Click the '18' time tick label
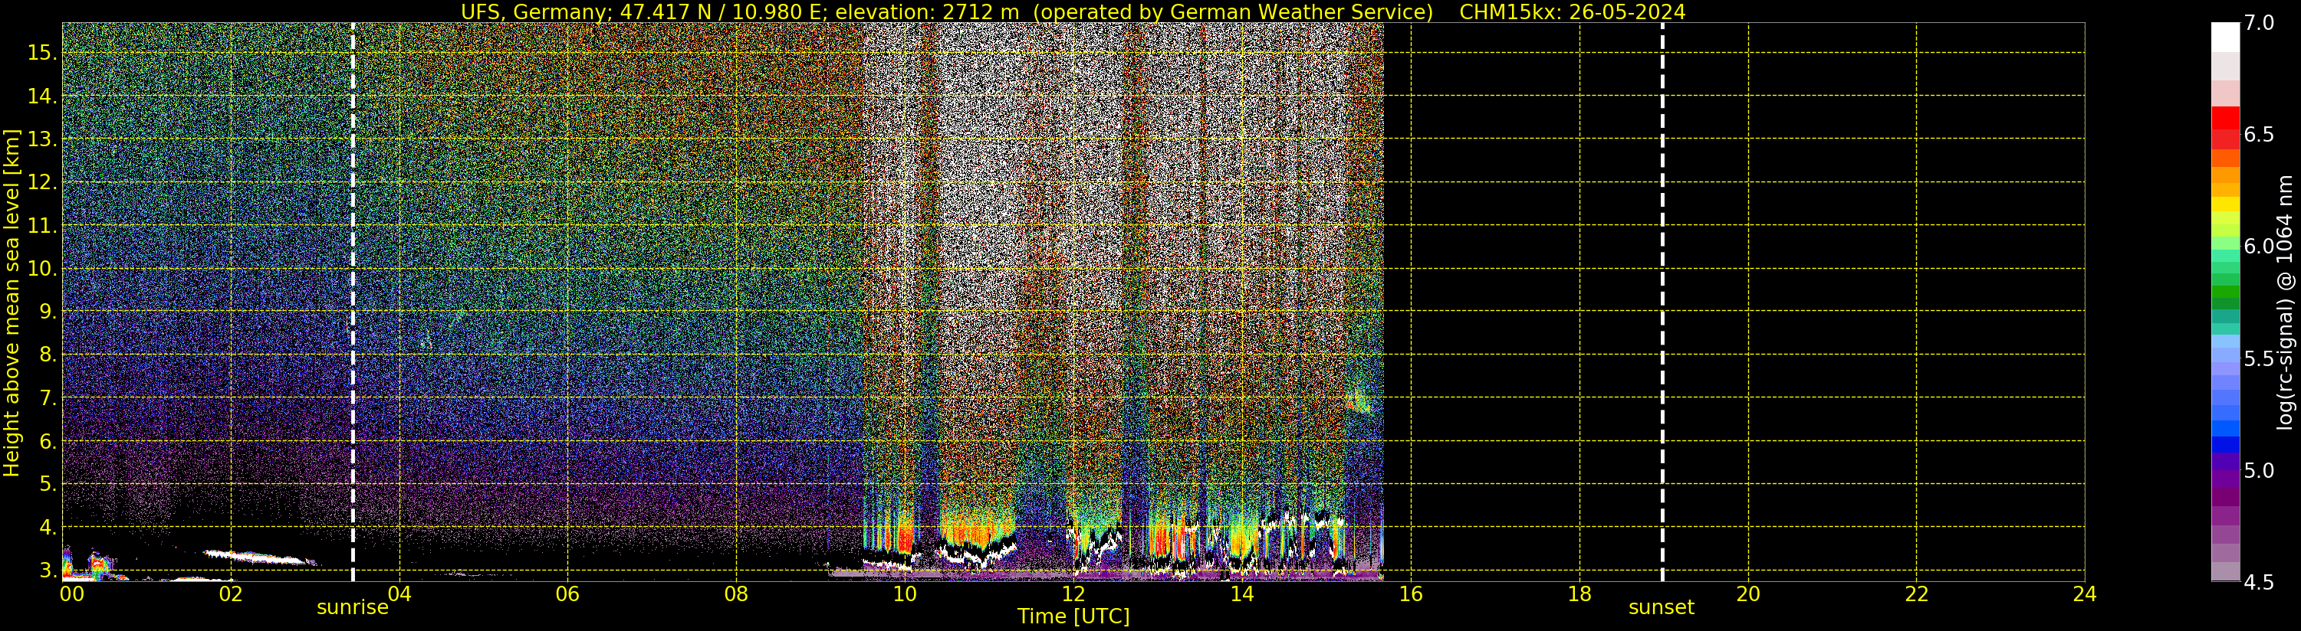 (x=1579, y=594)
